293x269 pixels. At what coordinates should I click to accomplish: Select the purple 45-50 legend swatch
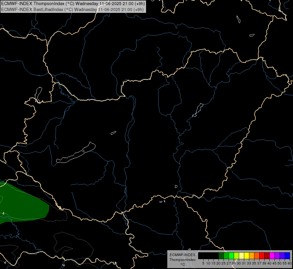(x=277, y=256)
